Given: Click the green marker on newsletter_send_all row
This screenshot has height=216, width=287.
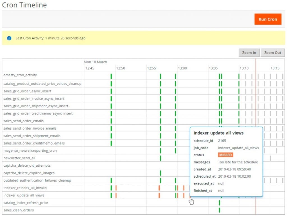Looking at the screenshot, I should [161, 158].
